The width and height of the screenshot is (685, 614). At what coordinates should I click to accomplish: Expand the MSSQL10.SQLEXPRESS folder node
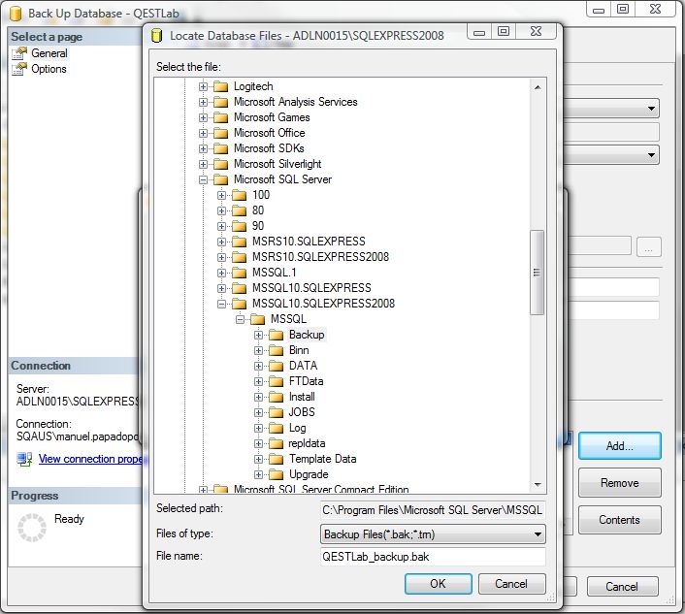(222, 288)
